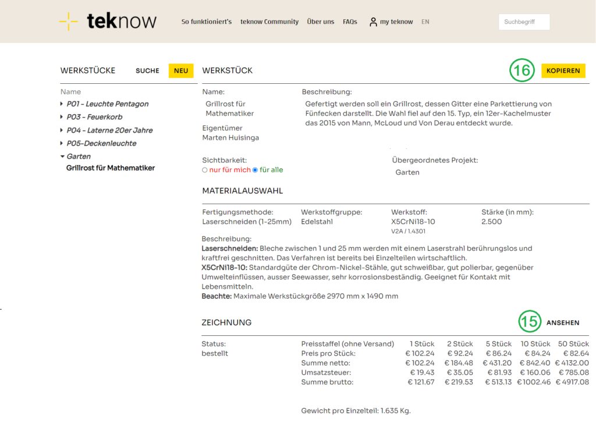The height and width of the screenshot is (422, 596).
Task: Click Werkstoff value X5CrNi18-10
Action: click(x=413, y=222)
